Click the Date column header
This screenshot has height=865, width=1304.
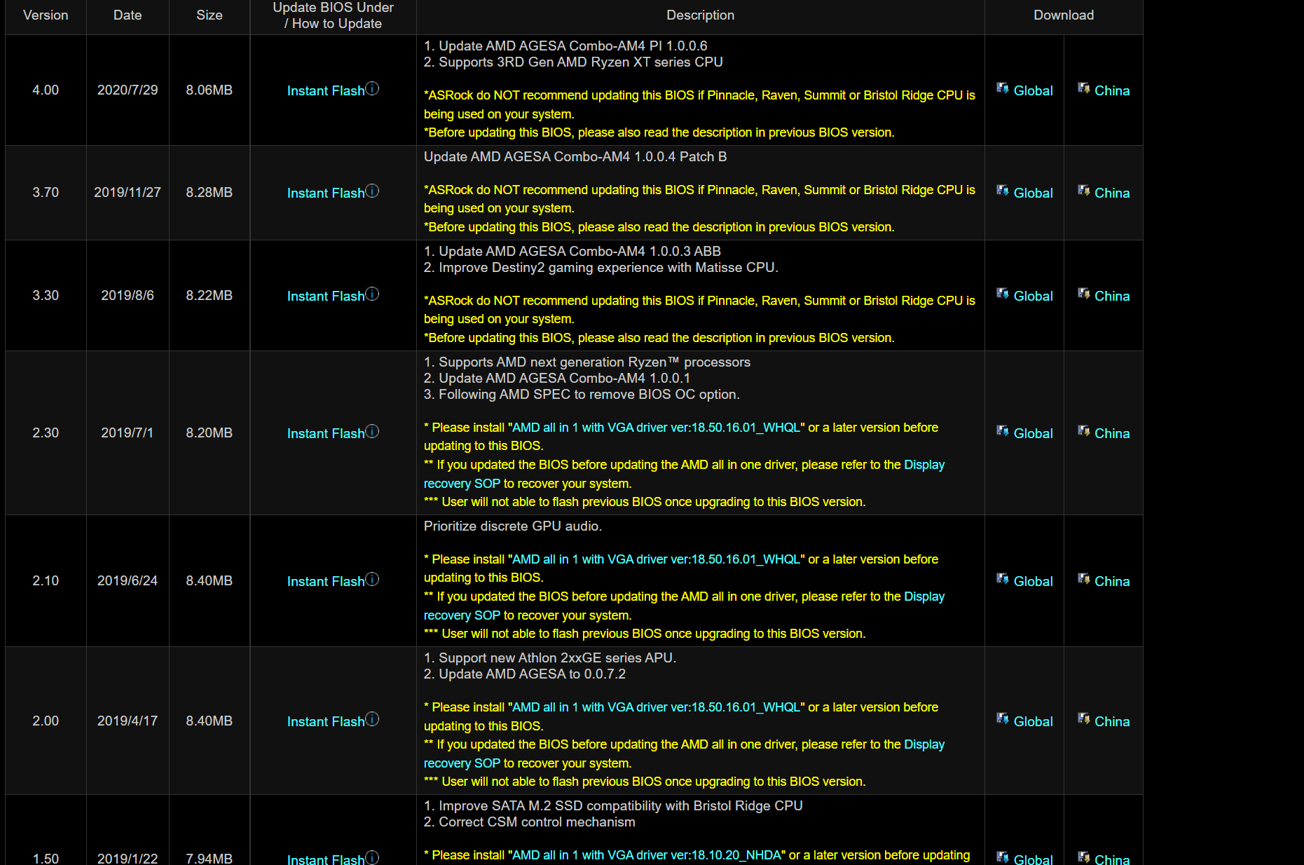coord(128,15)
